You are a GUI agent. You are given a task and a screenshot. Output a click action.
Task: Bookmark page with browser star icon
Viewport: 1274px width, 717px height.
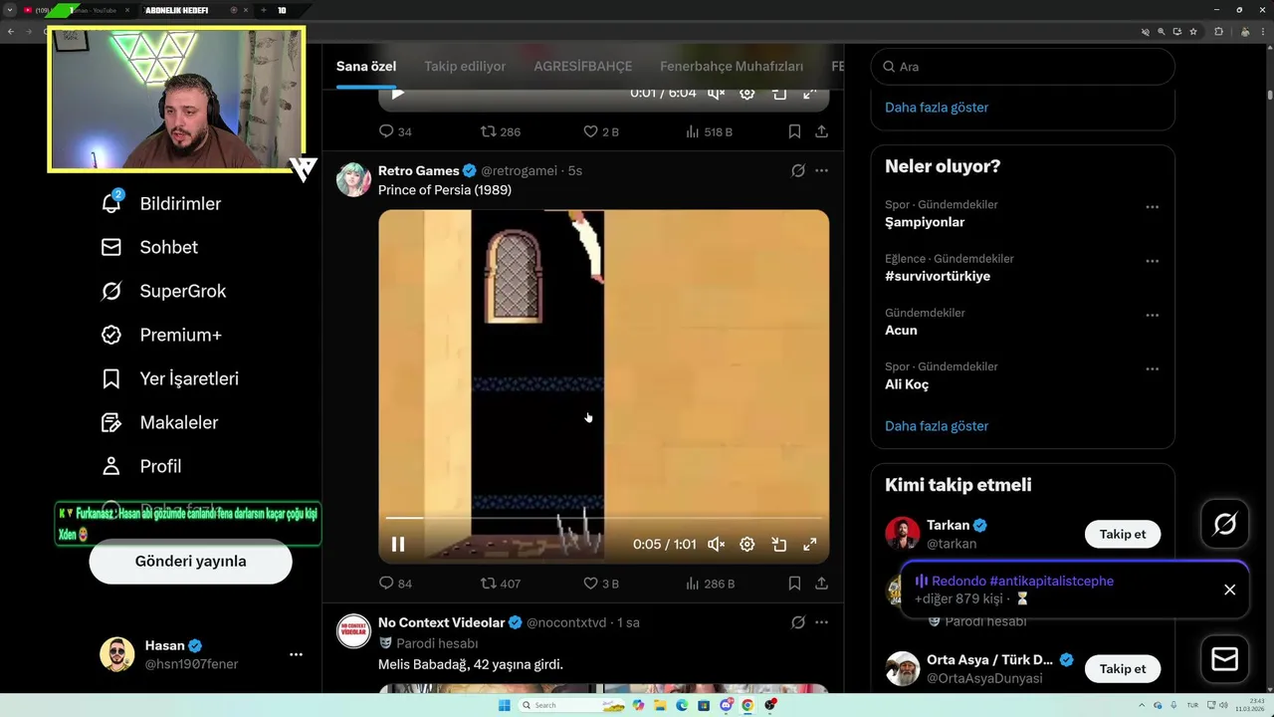[1192, 32]
